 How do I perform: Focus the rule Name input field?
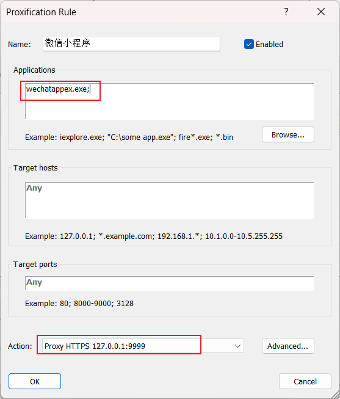(131, 44)
